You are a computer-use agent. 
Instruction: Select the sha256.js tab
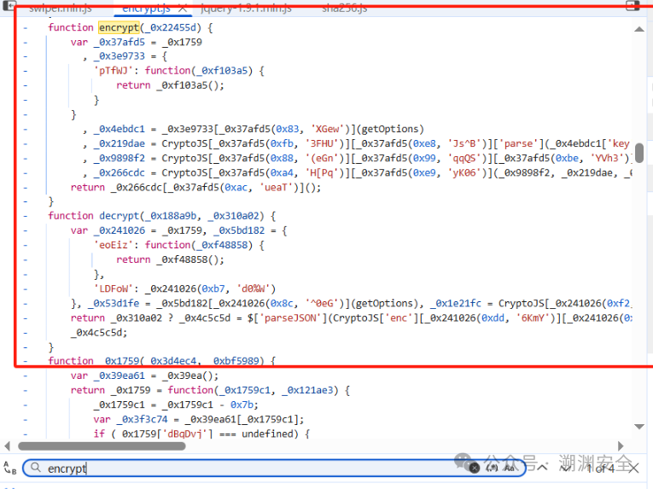click(345, 8)
